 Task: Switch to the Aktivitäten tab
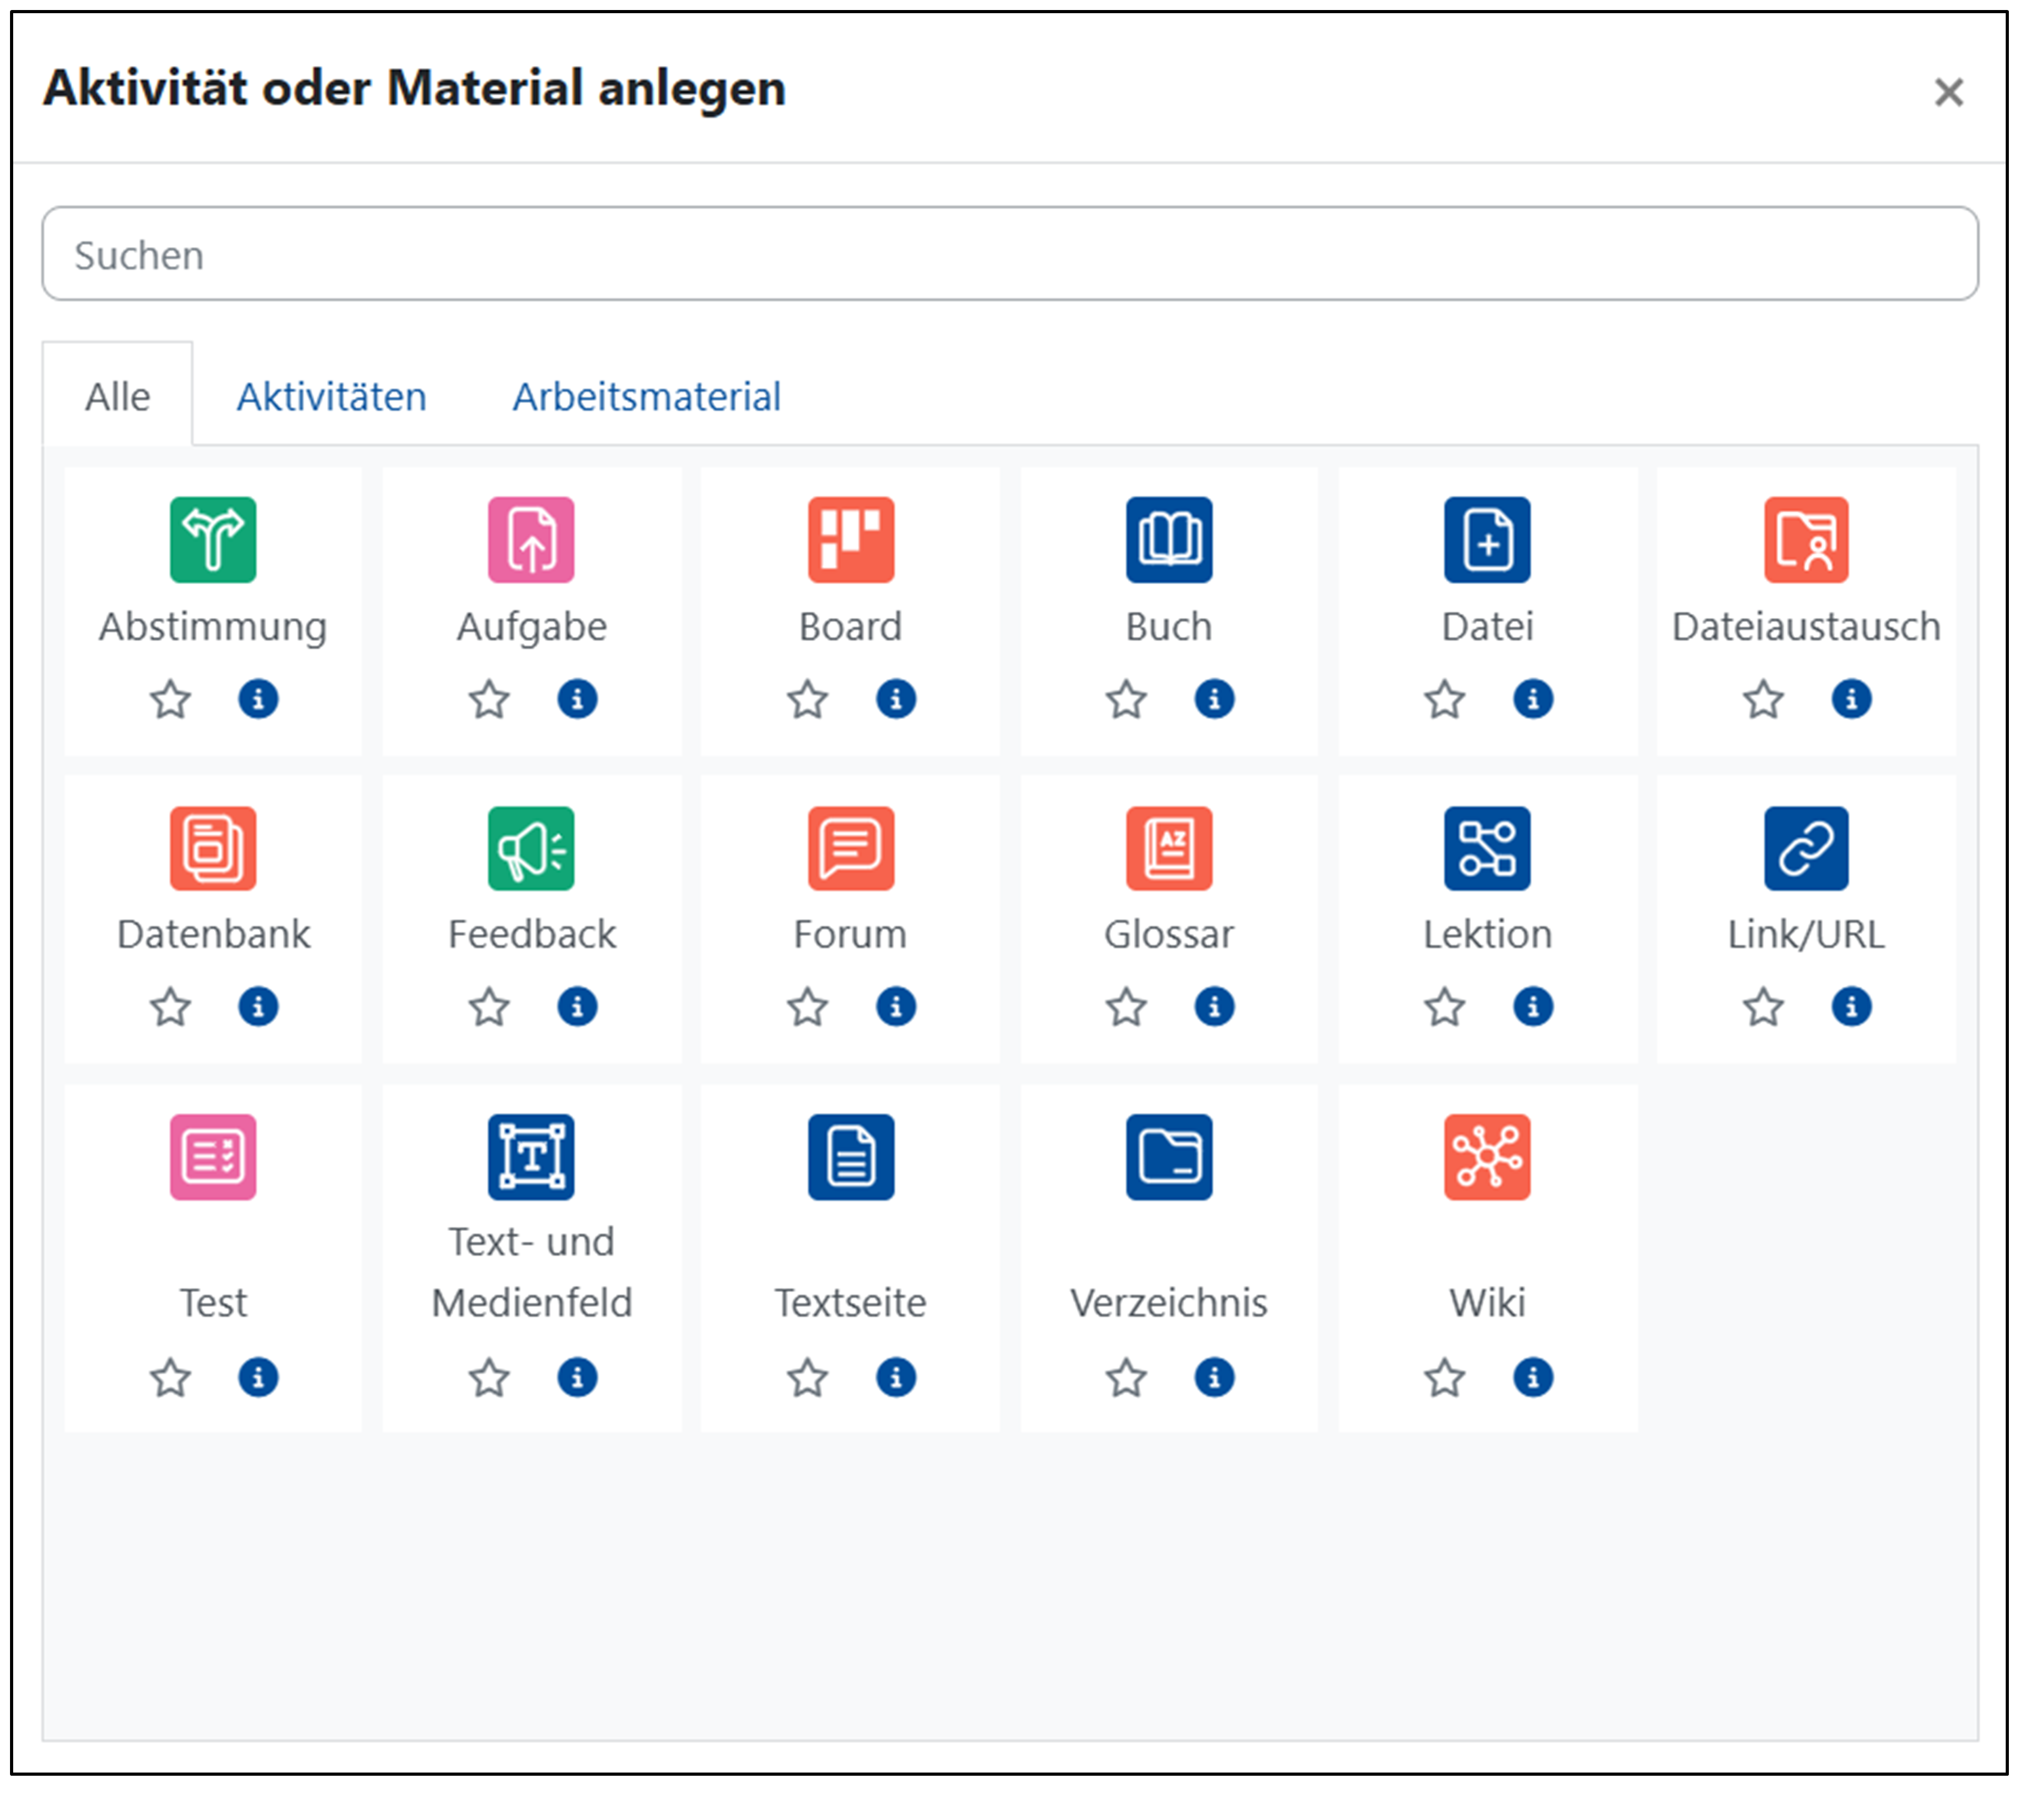click(x=331, y=397)
